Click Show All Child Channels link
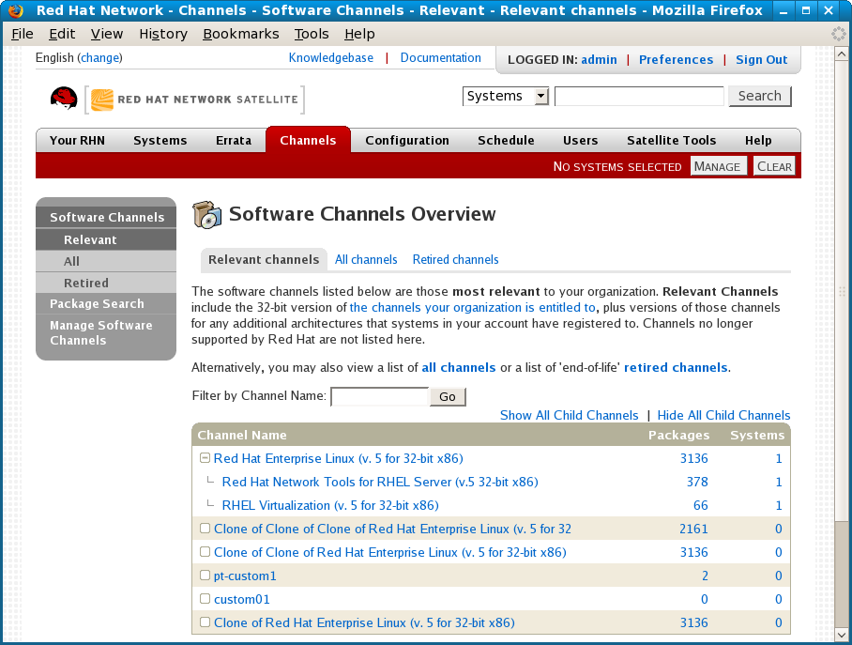Image resolution: width=852 pixels, height=645 pixels. 569,416
